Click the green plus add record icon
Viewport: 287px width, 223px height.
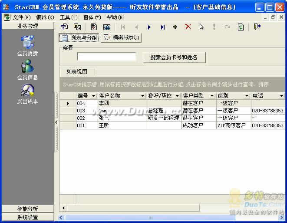[175, 27]
